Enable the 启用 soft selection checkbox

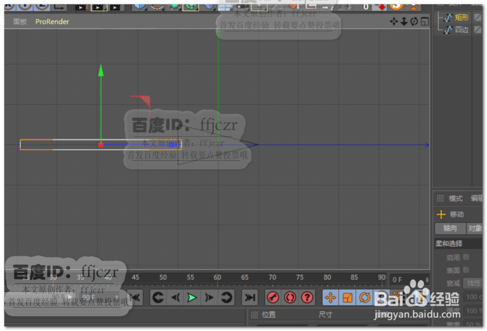pyautogui.click(x=466, y=257)
